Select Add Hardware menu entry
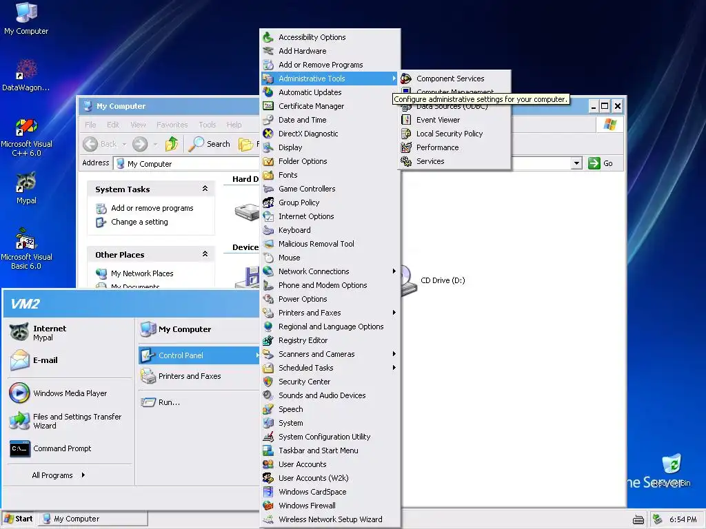The image size is (706, 529). point(330,51)
